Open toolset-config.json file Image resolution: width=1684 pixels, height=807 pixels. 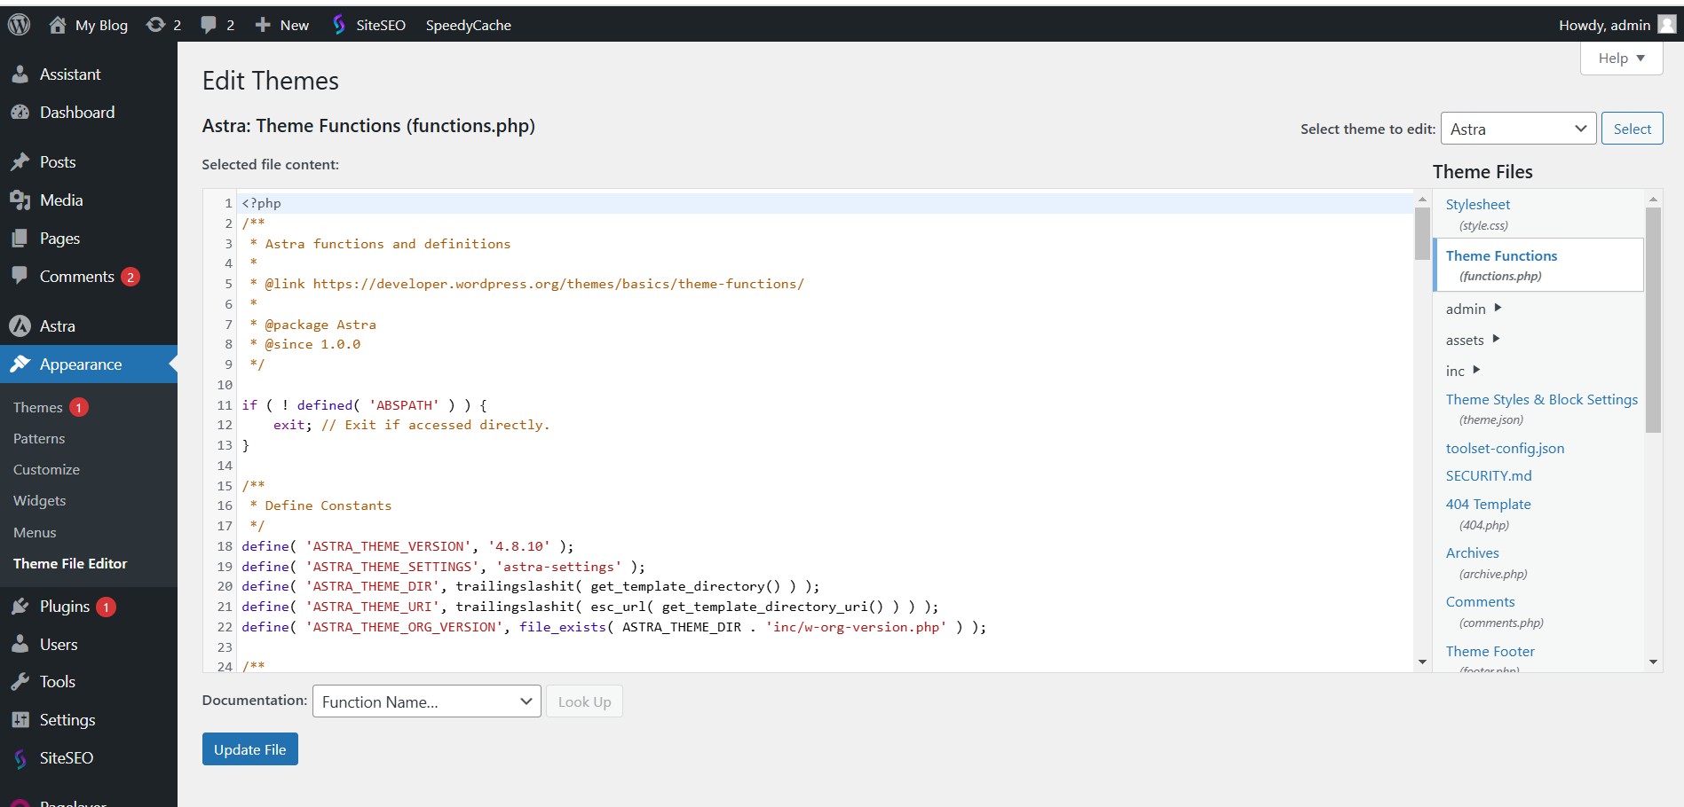click(1505, 449)
